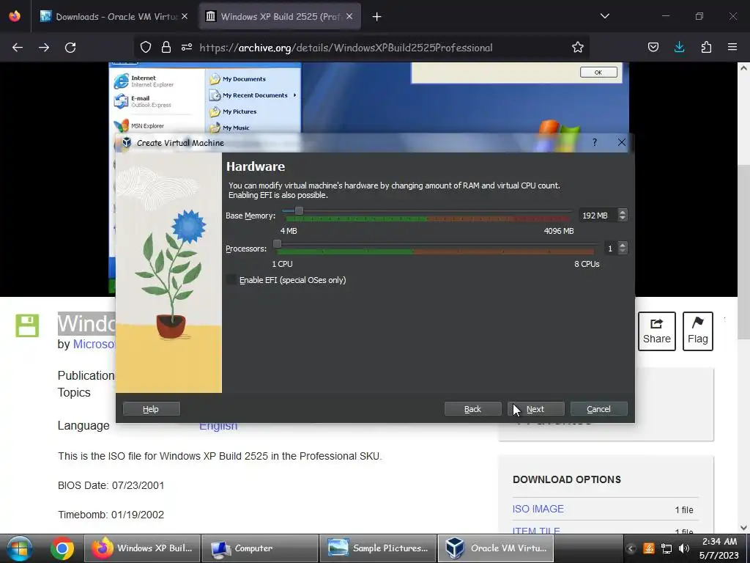Open Help in the VirtualBox wizard

(x=151, y=409)
